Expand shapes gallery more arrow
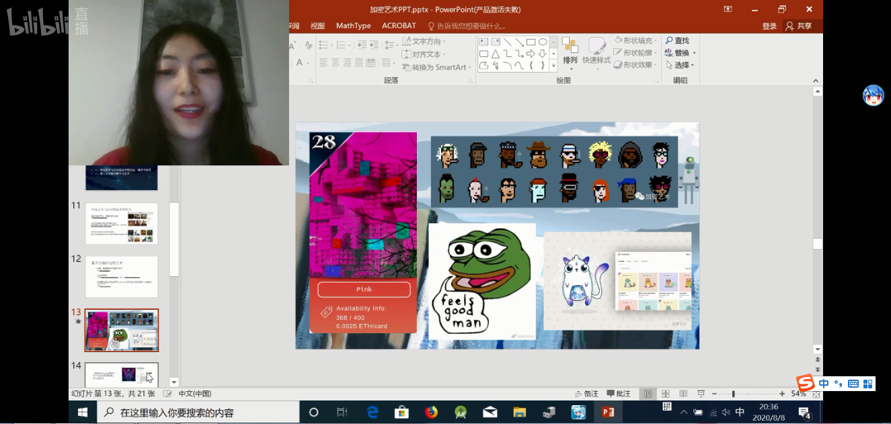Screen dimensions: 891x424 point(553,65)
